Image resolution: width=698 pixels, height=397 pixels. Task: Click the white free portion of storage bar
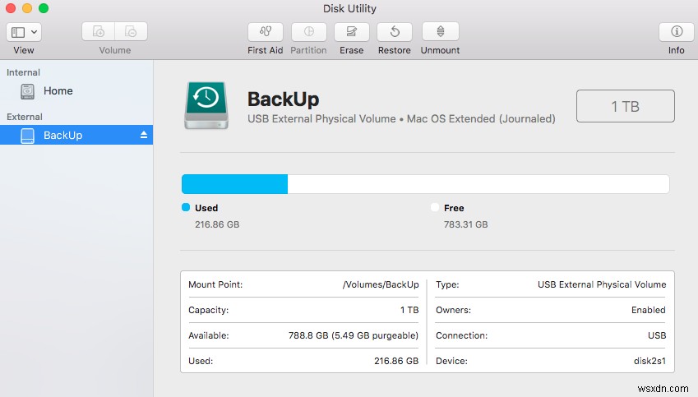click(x=478, y=184)
